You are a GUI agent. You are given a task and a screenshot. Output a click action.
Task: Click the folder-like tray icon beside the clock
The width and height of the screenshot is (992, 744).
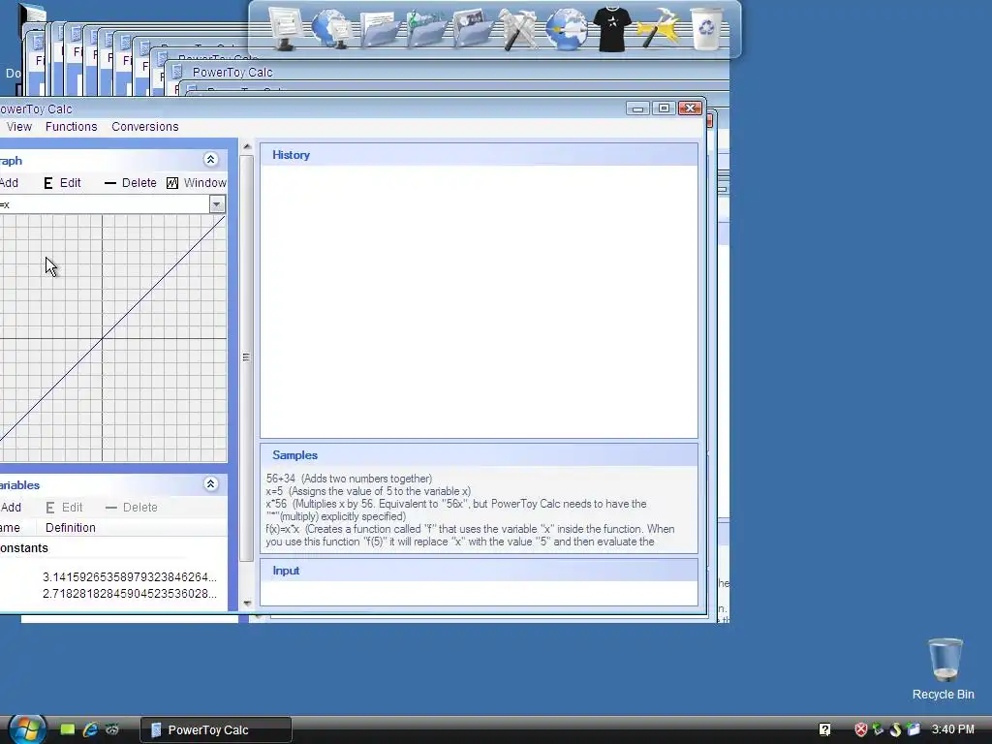tap(913, 729)
